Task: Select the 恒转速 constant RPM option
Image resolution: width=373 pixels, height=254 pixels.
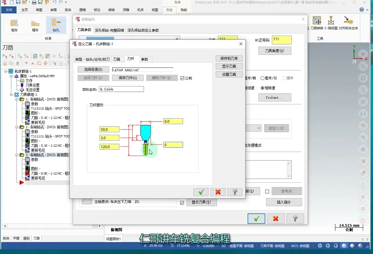Action: click(x=263, y=88)
